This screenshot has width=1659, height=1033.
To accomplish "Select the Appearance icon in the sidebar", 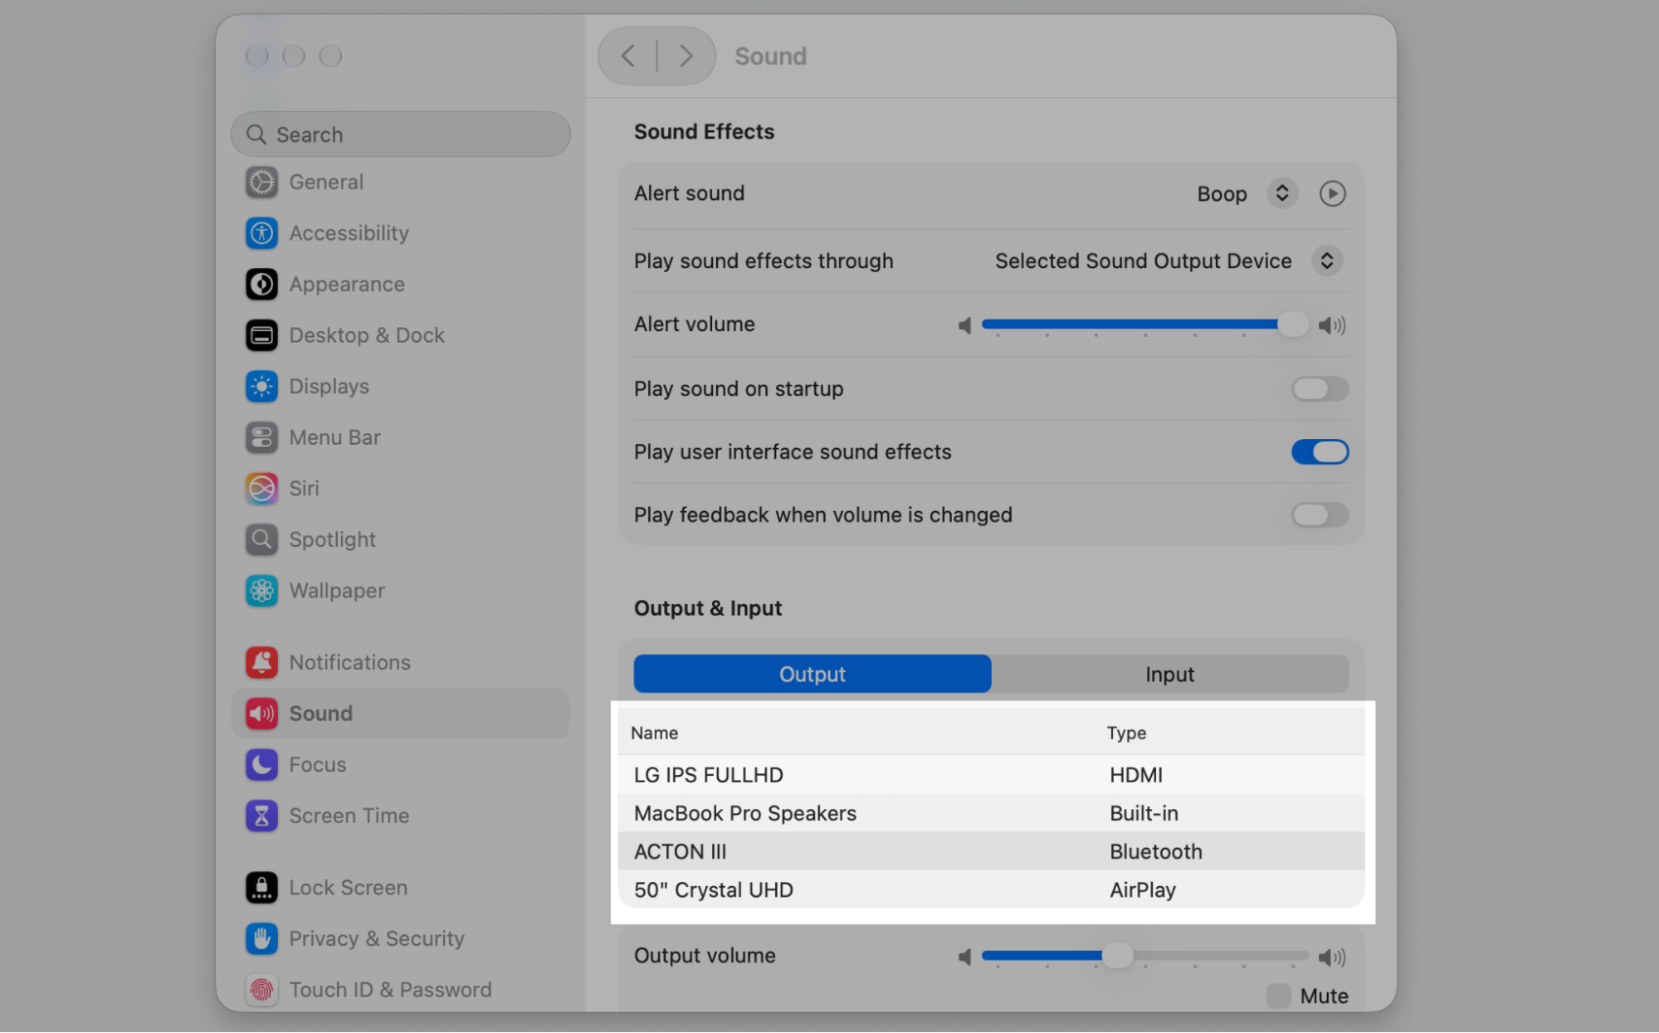I will pyautogui.click(x=261, y=285).
